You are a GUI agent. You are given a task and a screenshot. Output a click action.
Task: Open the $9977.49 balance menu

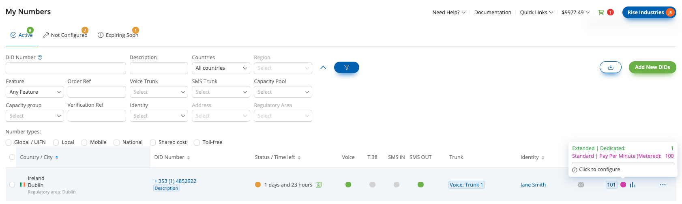tap(575, 13)
